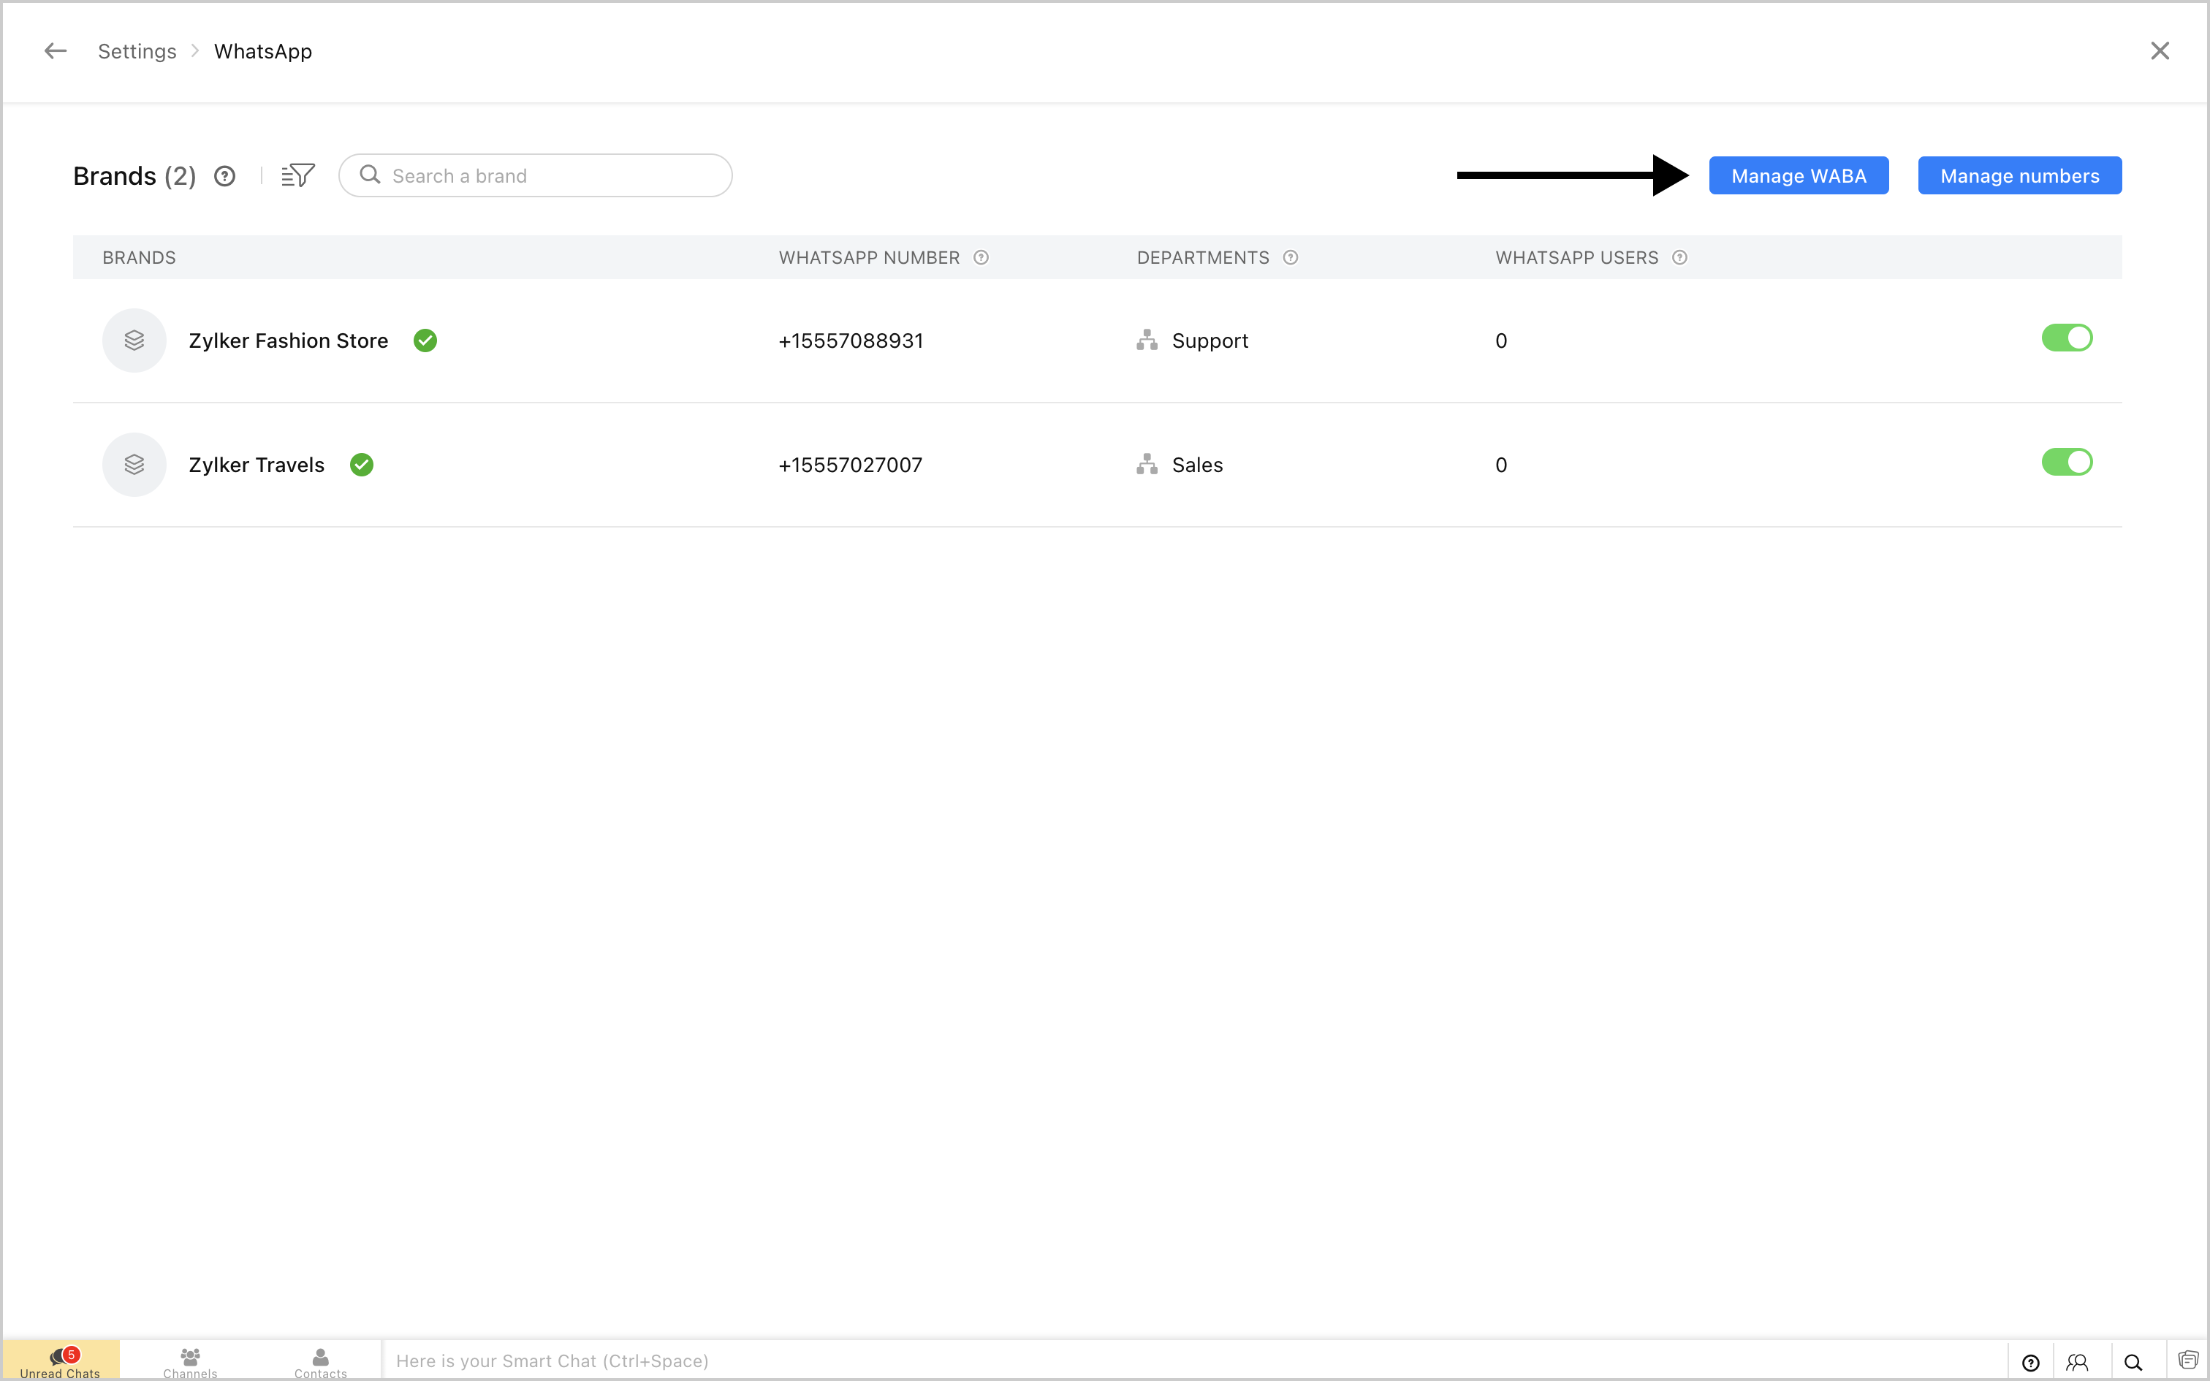Click help icon next to Brands heading
The image size is (2210, 1381).
click(x=224, y=176)
